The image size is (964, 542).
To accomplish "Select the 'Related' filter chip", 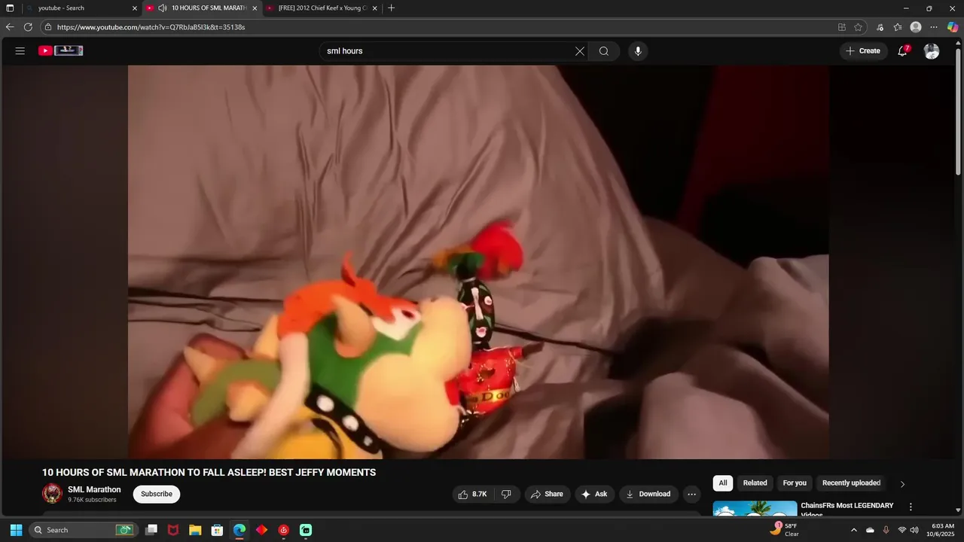I will [x=755, y=483].
